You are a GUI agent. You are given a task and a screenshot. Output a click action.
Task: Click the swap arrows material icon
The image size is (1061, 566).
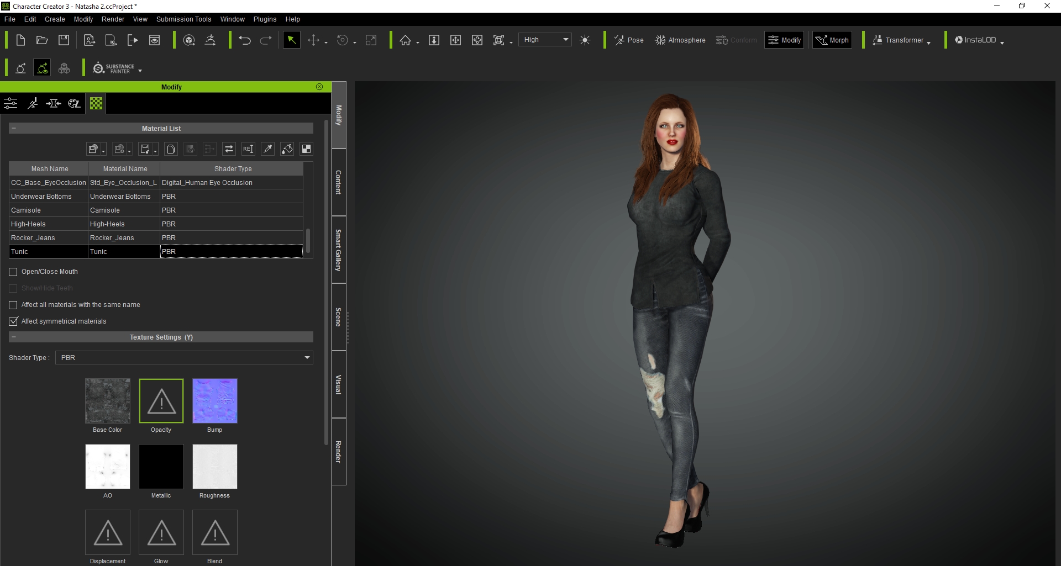tap(229, 149)
